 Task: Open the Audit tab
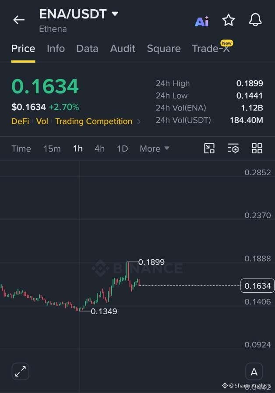tap(123, 48)
